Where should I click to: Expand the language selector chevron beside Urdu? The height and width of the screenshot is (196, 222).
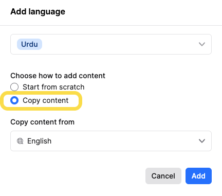[x=202, y=44]
